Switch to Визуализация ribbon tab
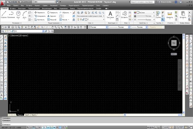The width and height of the screenshot is (193, 129). pyautogui.click(x=47, y=8)
